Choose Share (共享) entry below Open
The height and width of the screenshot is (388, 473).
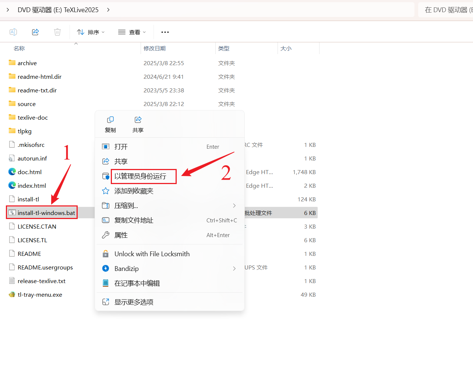(170, 161)
